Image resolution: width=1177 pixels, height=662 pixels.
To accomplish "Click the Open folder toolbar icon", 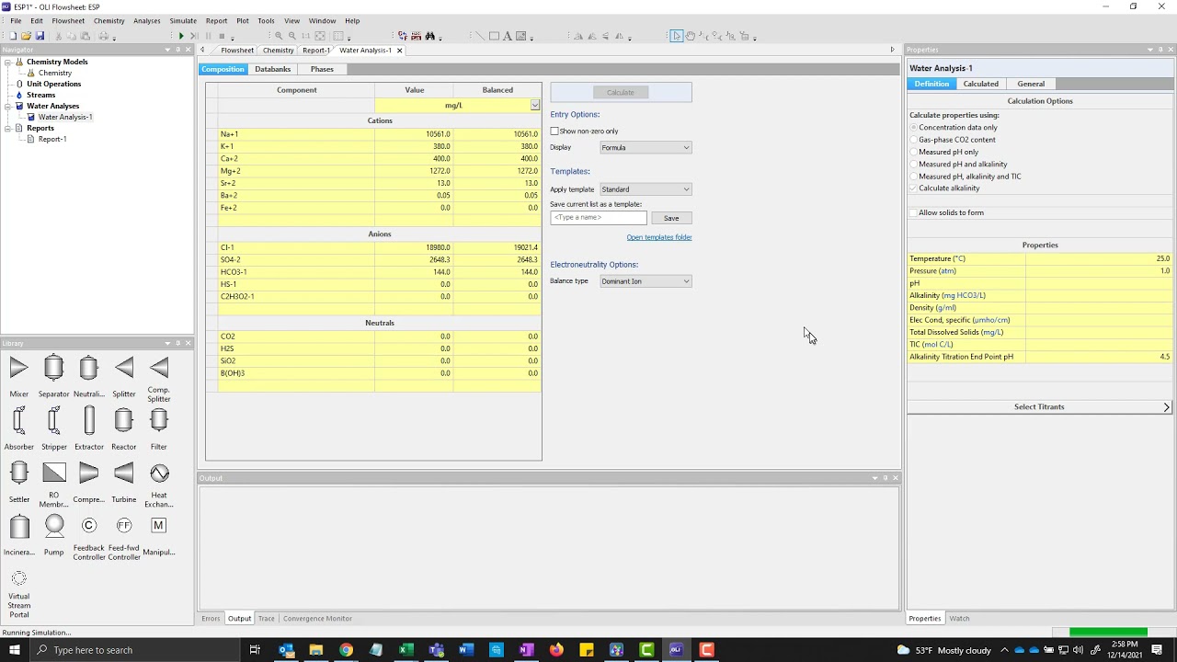I will (x=26, y=36).
